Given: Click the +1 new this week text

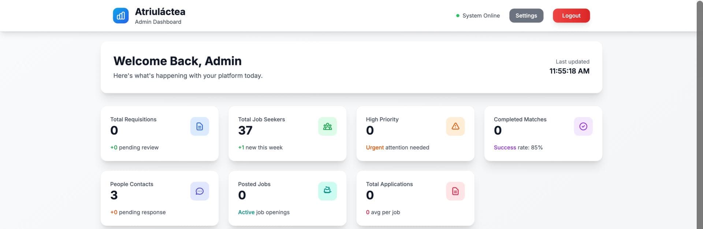Looking at the screenshot, I should (260, 147).
